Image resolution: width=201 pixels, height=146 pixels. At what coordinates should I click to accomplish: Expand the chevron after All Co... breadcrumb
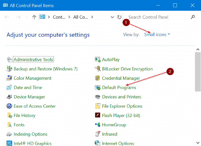[92, 17]
